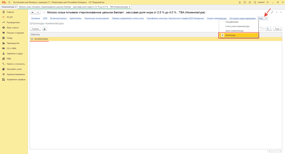Open the 1C main menu hamburger icon
The height and width of the screenshot is (154, 285).
coord(9,2)
